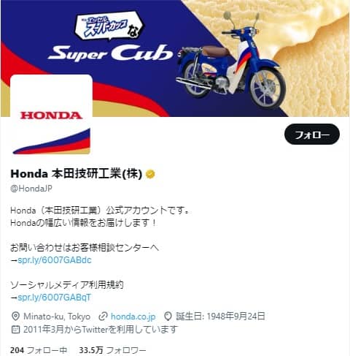Click the calendar icon beside join date

click(x=15, y=330)
